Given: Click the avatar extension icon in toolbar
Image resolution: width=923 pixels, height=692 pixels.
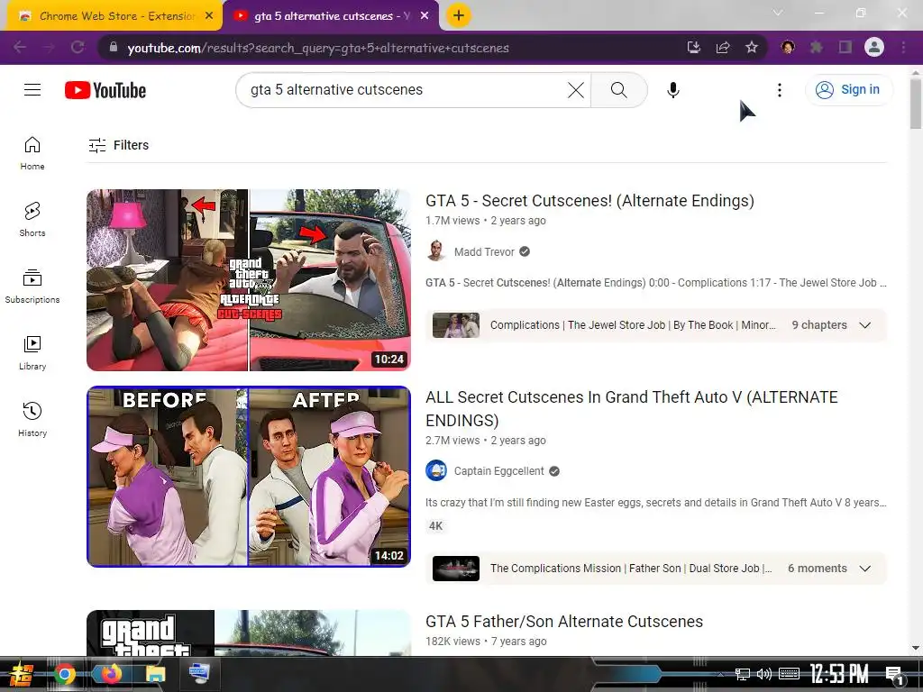Looking at the screenshot, I should (x=788, y=48).
